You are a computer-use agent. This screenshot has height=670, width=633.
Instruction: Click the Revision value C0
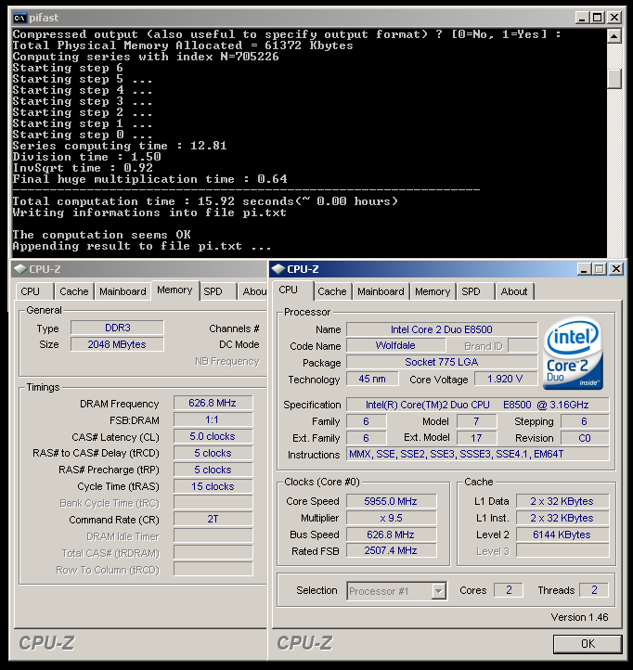pos(585,438)
